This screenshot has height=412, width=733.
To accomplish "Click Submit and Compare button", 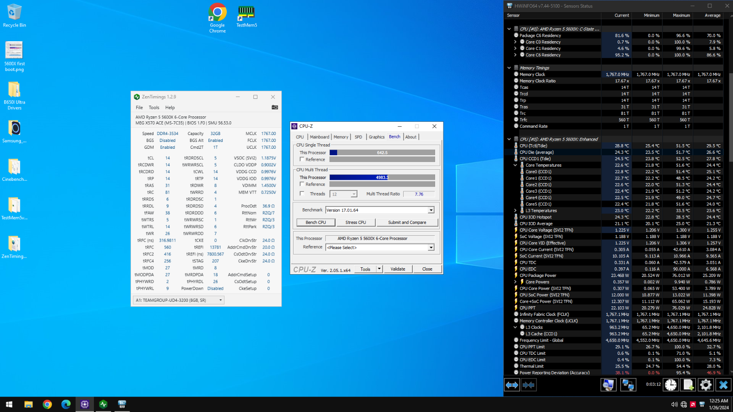I will (407, 222).
